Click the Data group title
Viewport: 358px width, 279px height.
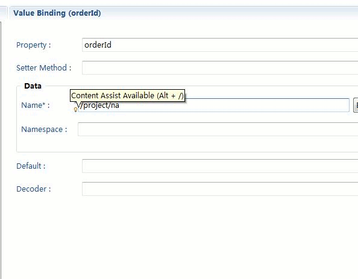pos(33,86)
